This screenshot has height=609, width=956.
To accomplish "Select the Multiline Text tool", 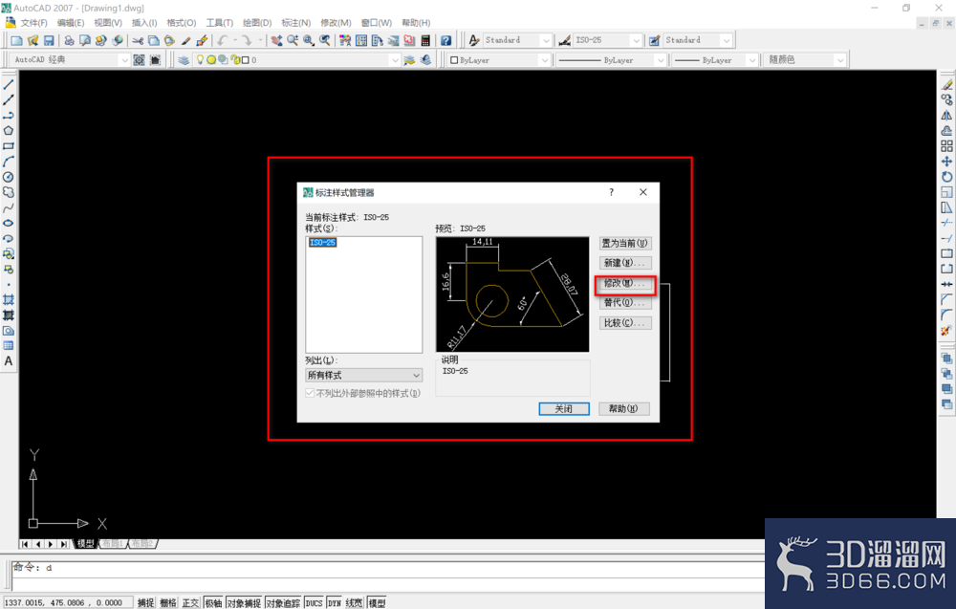I will 9,360.
